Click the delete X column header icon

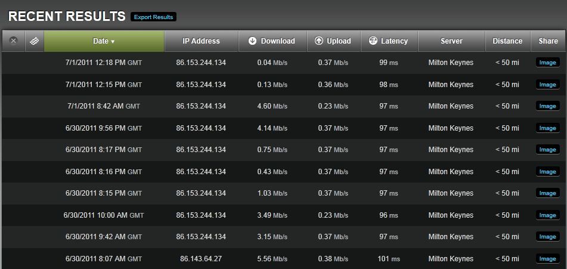point(13,41)
